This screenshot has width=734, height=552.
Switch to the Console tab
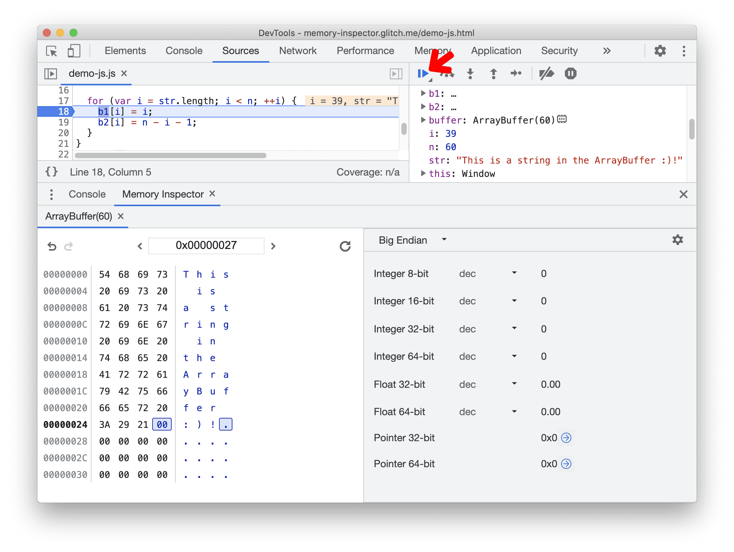(x=85, y=194)
